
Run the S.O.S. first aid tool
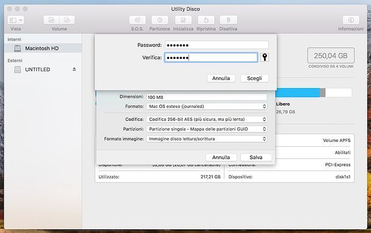click(x=137, y=20)
